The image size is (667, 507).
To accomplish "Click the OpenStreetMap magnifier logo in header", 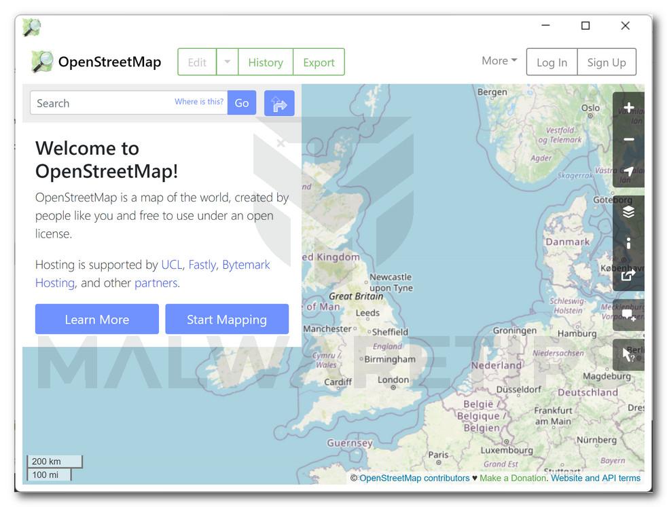I will click(42, 62).
